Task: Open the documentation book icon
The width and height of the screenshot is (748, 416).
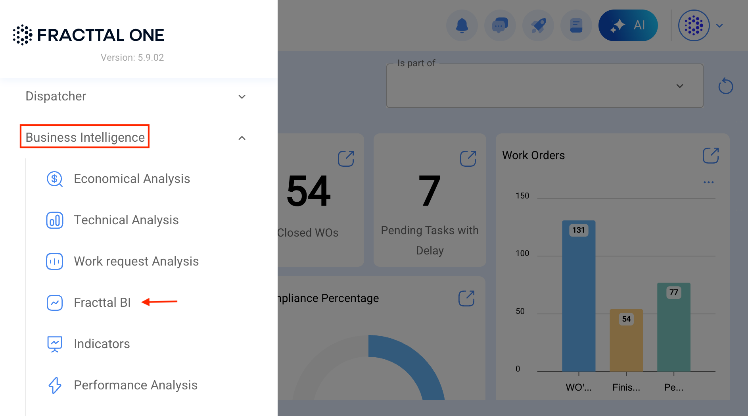Action: click(x=576, y=25)
